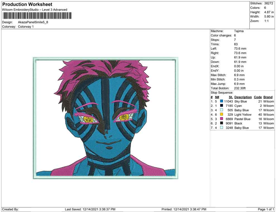Viewport: 276px width, 212px height.
Task: Click the 'Light Yellow' description text
Action: point(243,115)
